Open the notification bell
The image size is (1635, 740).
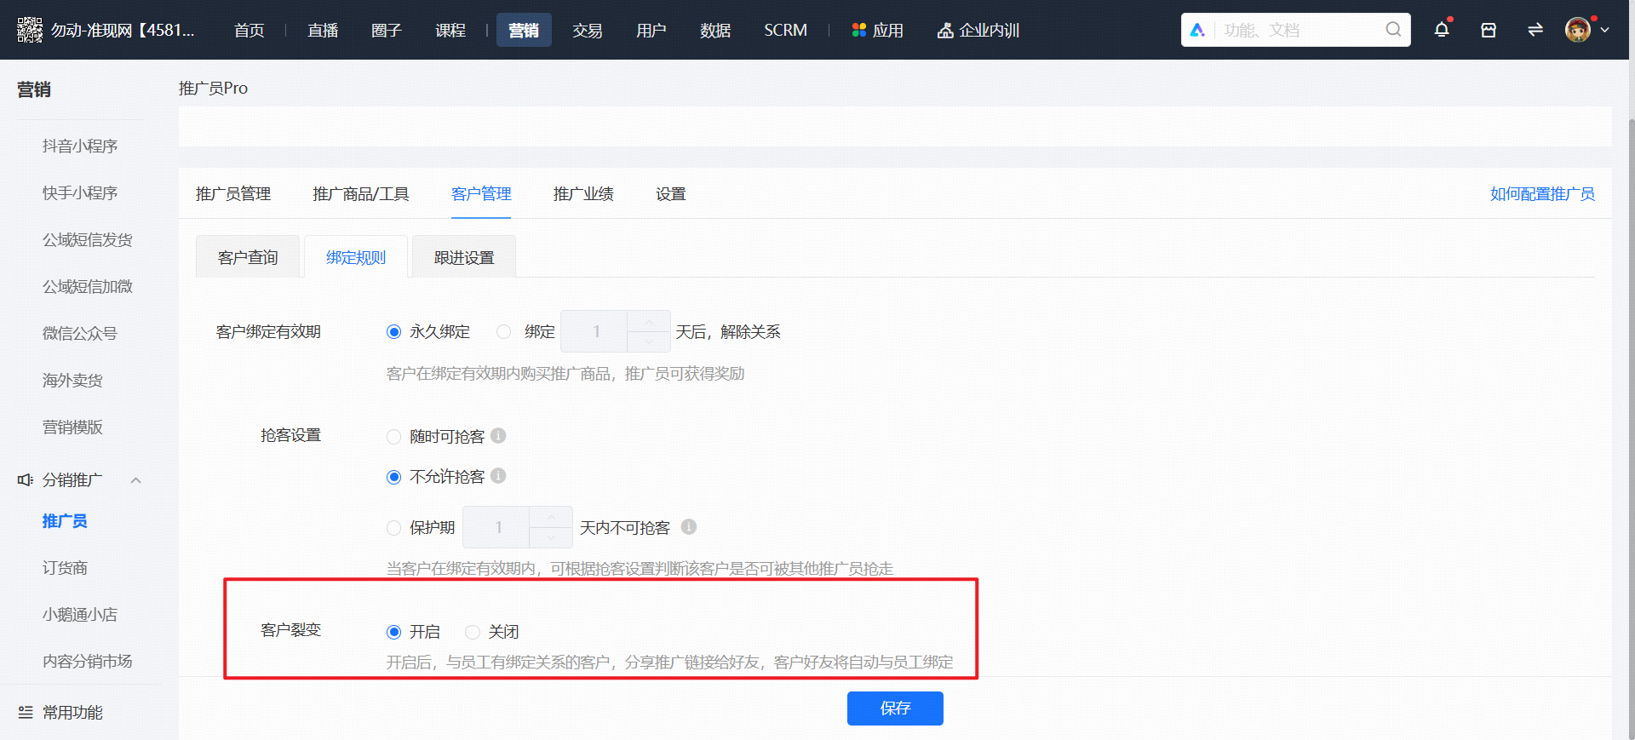pyautogui.click(x=1442, y=30)
